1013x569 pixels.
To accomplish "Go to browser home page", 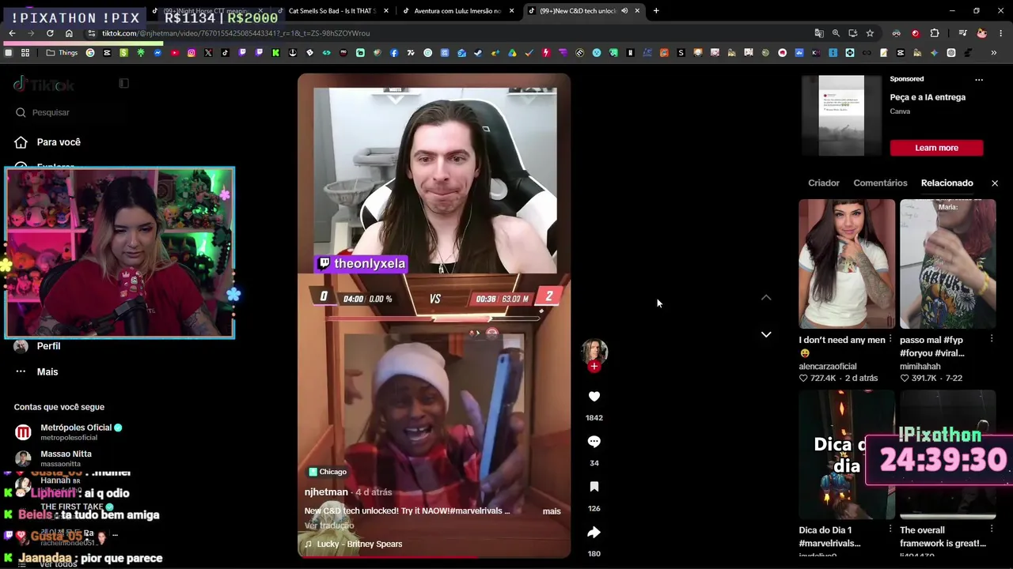I will pyautogui.click(x=69, y=33).
